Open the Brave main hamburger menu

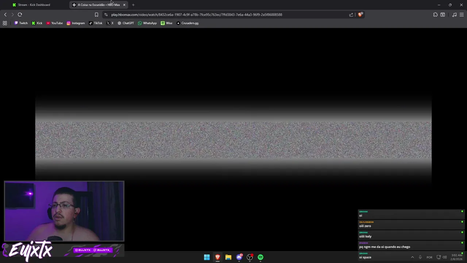click(462, 15)
